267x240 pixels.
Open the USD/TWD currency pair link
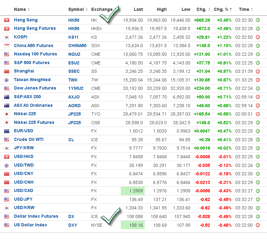pyautogui.click(x=24, y=165)
